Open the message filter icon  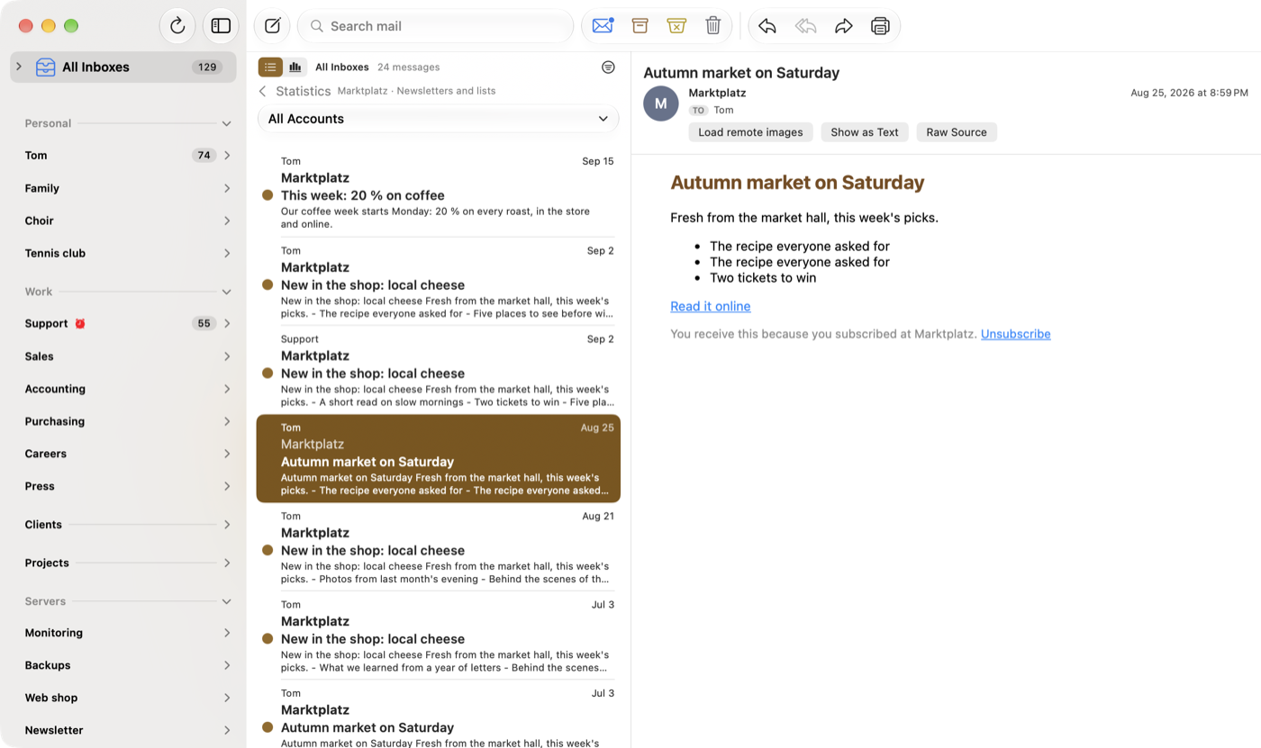coord(608,68)
